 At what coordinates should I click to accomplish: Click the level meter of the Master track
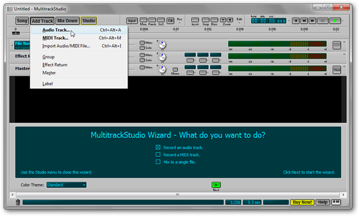[277, 69]
